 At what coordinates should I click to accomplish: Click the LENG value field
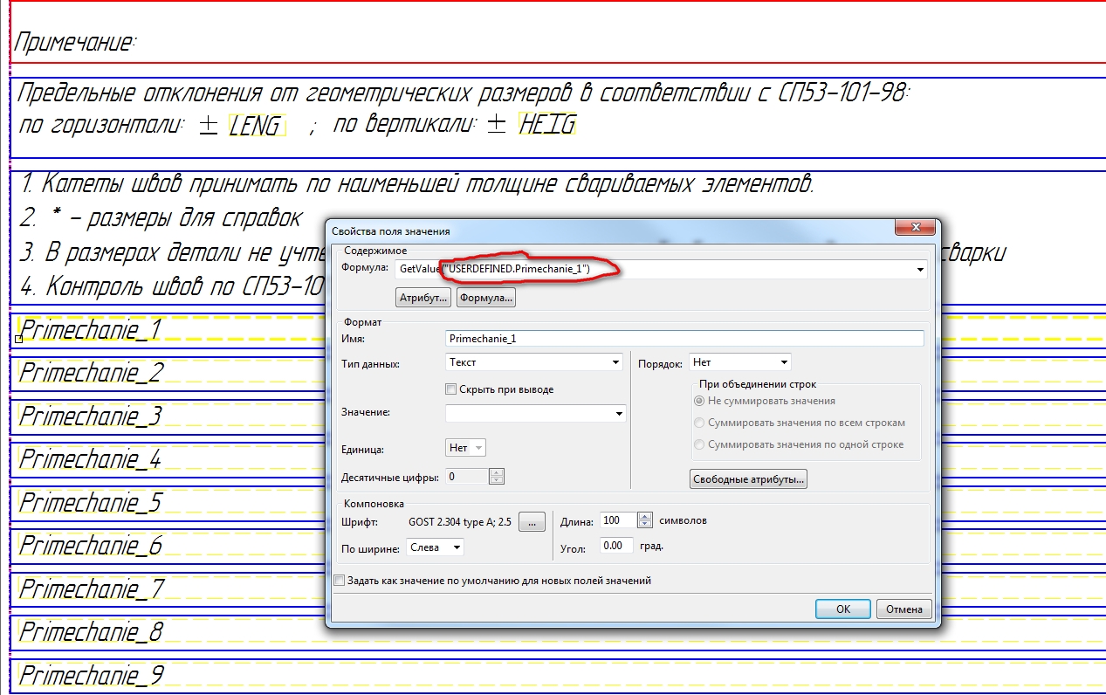pos(257,126)
